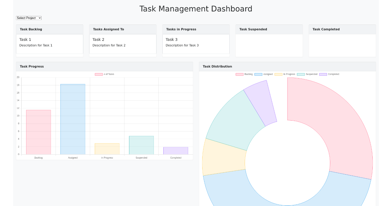Click the Task Progress panel header

(x=31, y=66)
